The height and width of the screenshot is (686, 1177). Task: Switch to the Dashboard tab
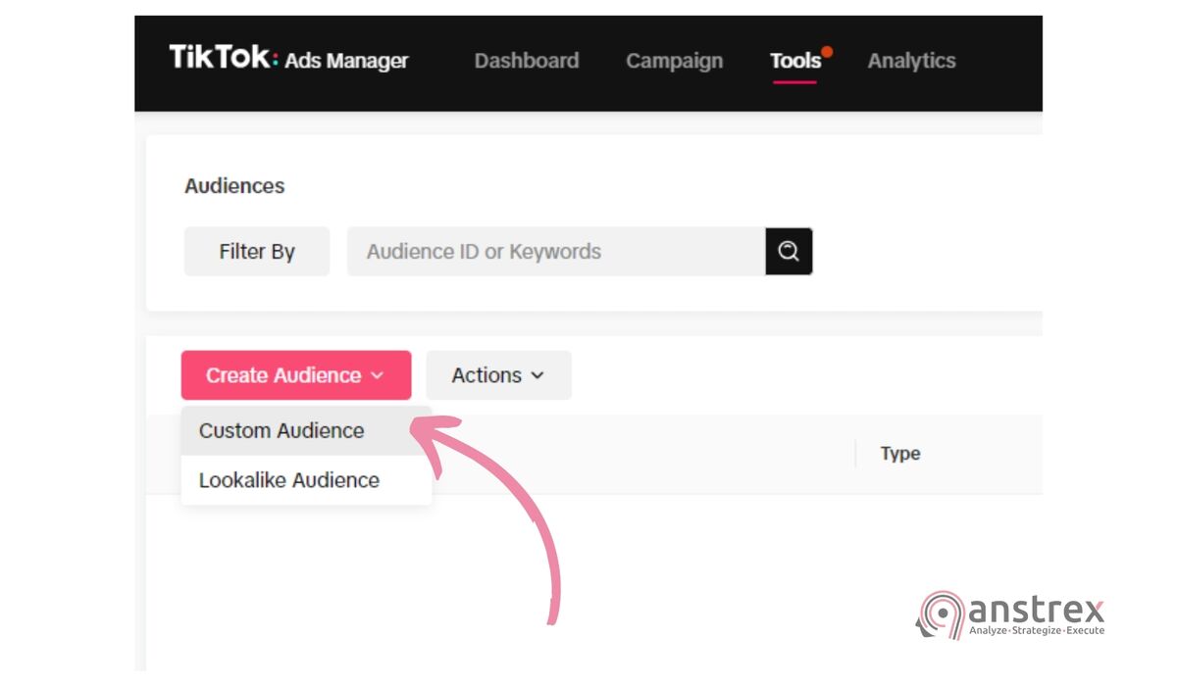[527, 60]
